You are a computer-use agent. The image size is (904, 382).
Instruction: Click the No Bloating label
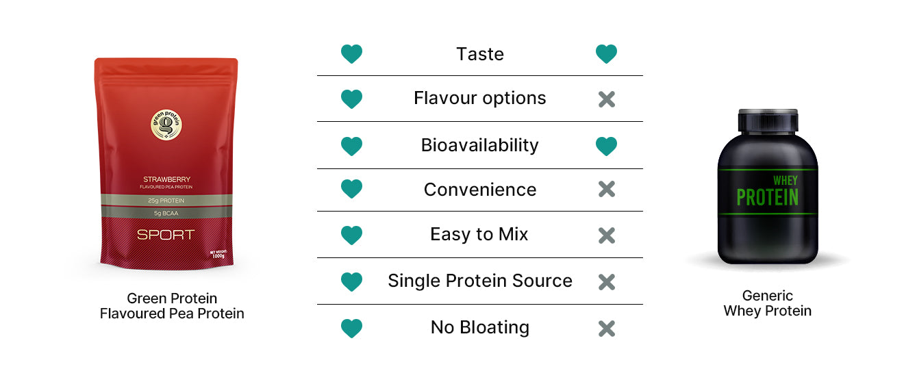point(479,327)
